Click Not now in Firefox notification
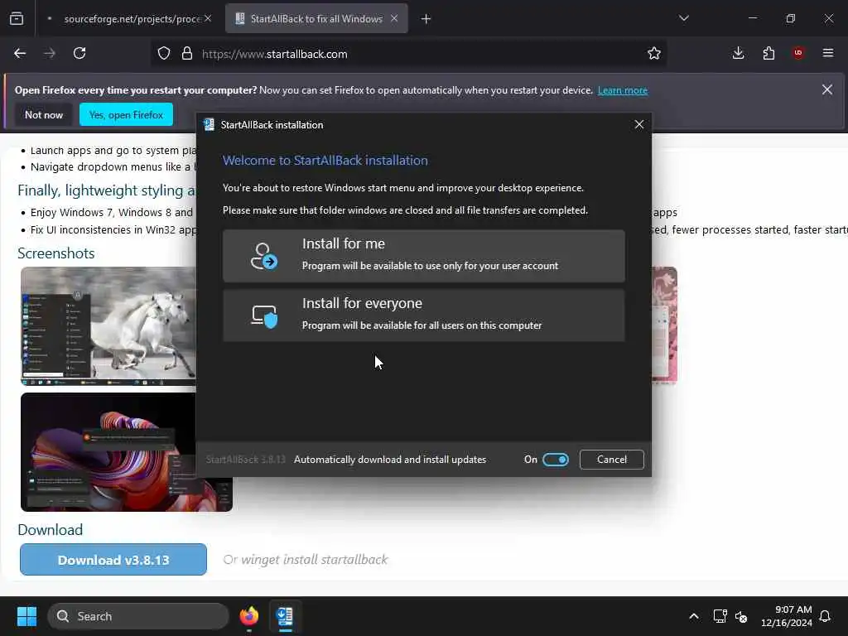Screen dimensions: 848x636 tap(44, 114)
